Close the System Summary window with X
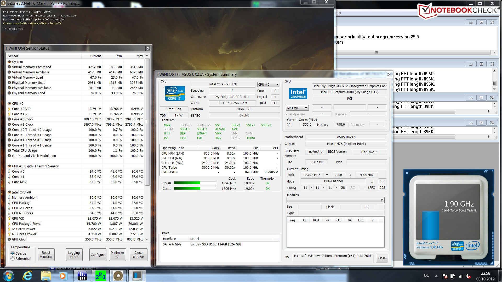This screenshot has height=282, width=502. pos(389,74)
